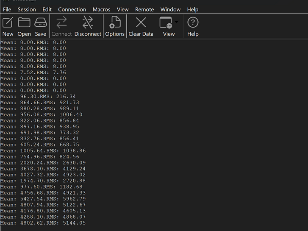Open the Help menu in the menu bar
Screen dimensions: 308x231
[x=192, y=9]
